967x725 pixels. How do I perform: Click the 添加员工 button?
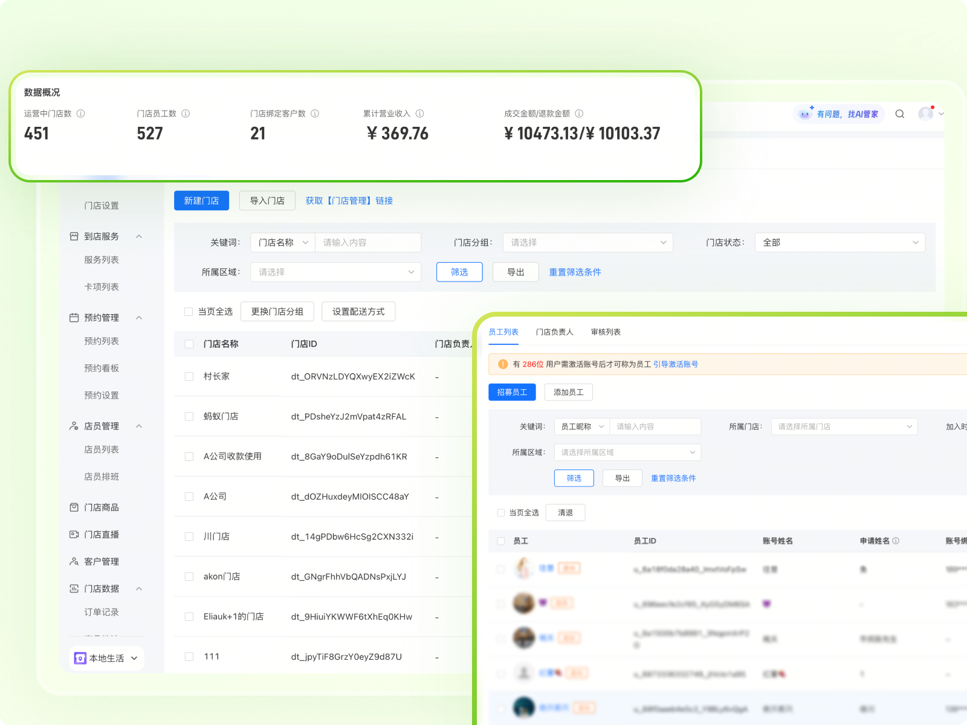point(569,392)
